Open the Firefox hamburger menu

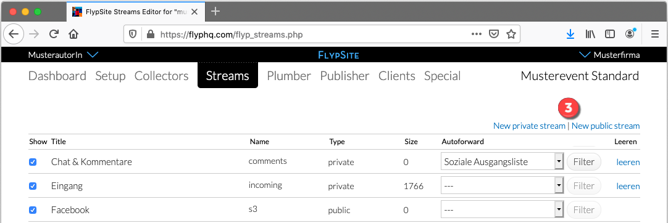point(655,34)
